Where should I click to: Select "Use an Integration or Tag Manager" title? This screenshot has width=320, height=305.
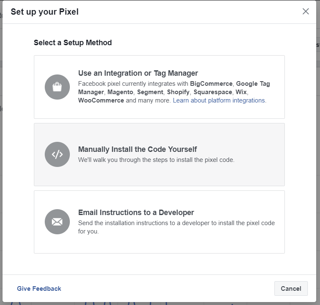pyautogui.click(x=138, y=73)
